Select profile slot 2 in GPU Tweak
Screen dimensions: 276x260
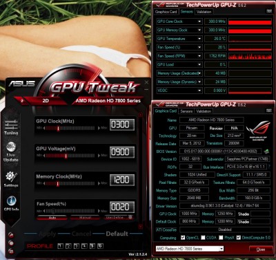68,246
